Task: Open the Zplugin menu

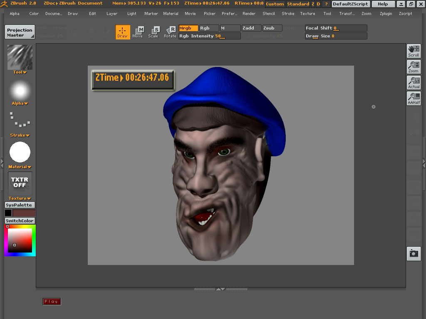Action: tap(386, 14)
